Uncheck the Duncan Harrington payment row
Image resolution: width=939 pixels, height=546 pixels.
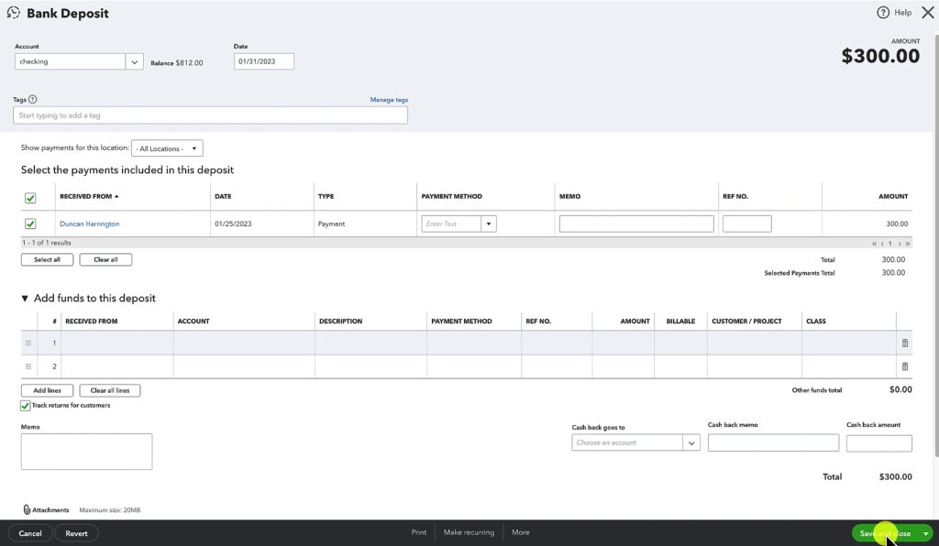click(x=31, y=223)
